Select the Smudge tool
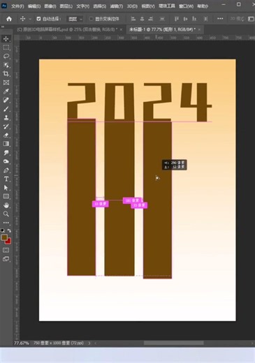Image resolution: width=255 pixels, height=363 pixels. click(6, 153)
